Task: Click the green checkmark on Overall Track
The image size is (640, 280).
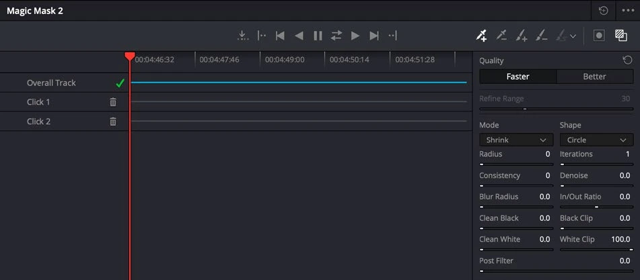Action: [120, 83]
